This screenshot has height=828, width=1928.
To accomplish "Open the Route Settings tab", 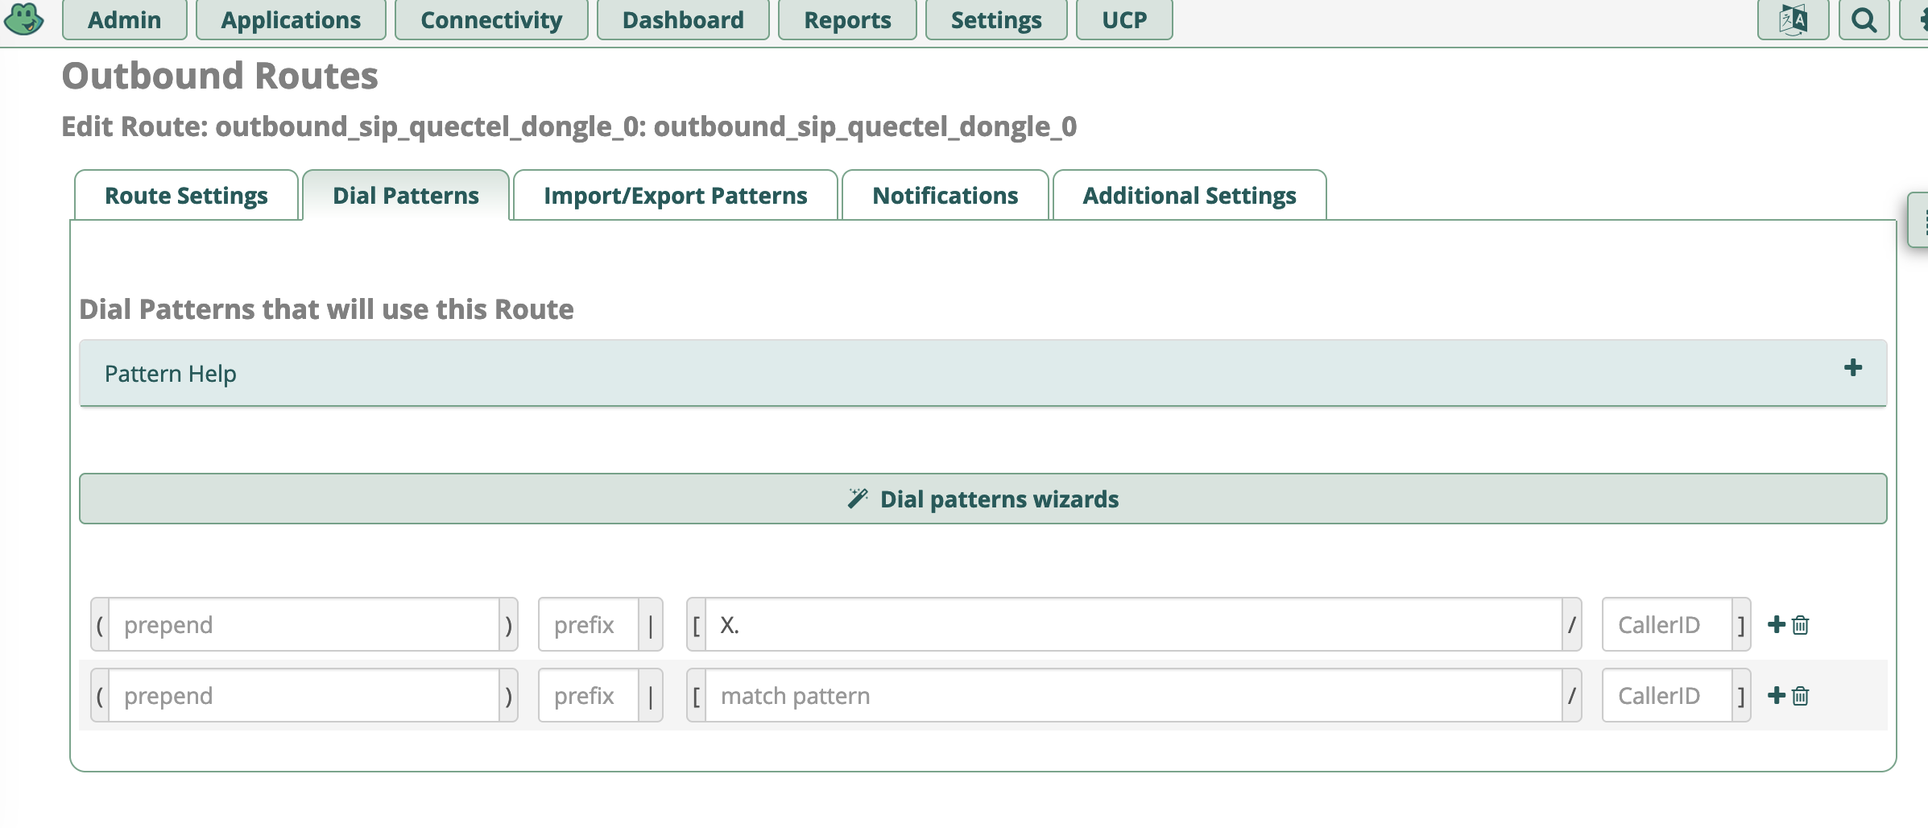I will coord(186,195).
